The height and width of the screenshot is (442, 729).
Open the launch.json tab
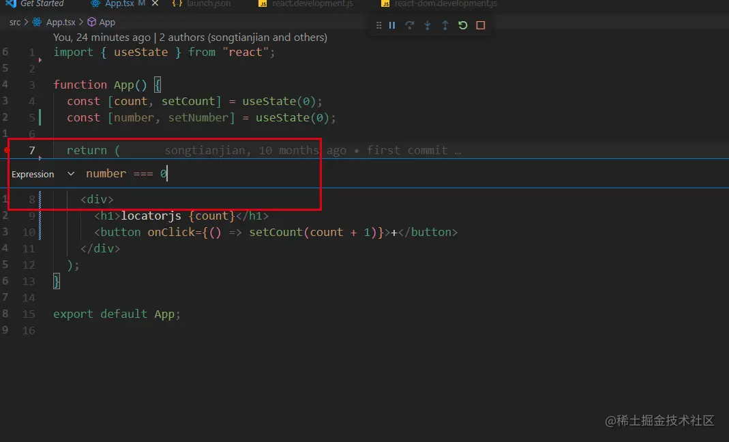point(202,3)
